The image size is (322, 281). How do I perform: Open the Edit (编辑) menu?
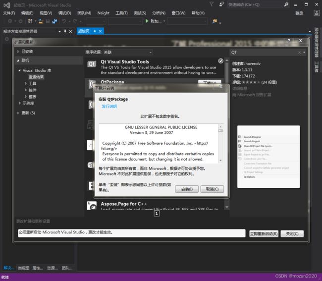point(27,13)
